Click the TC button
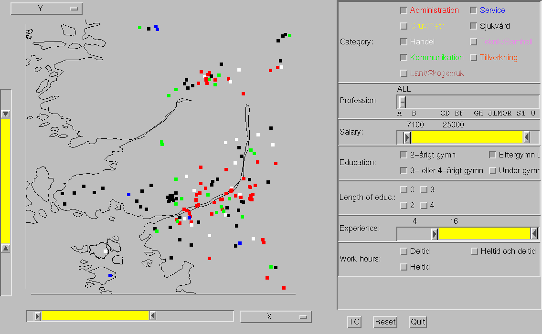 click(354, 322)
